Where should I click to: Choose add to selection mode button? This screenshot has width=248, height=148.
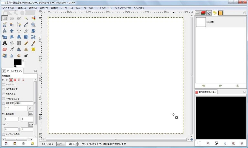(x=15, y=80)
